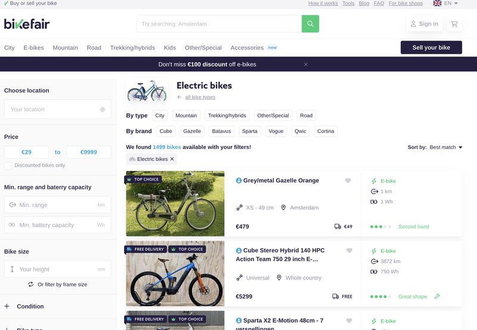
Task: Open the EN language dropdown
Action: point(451,4)
